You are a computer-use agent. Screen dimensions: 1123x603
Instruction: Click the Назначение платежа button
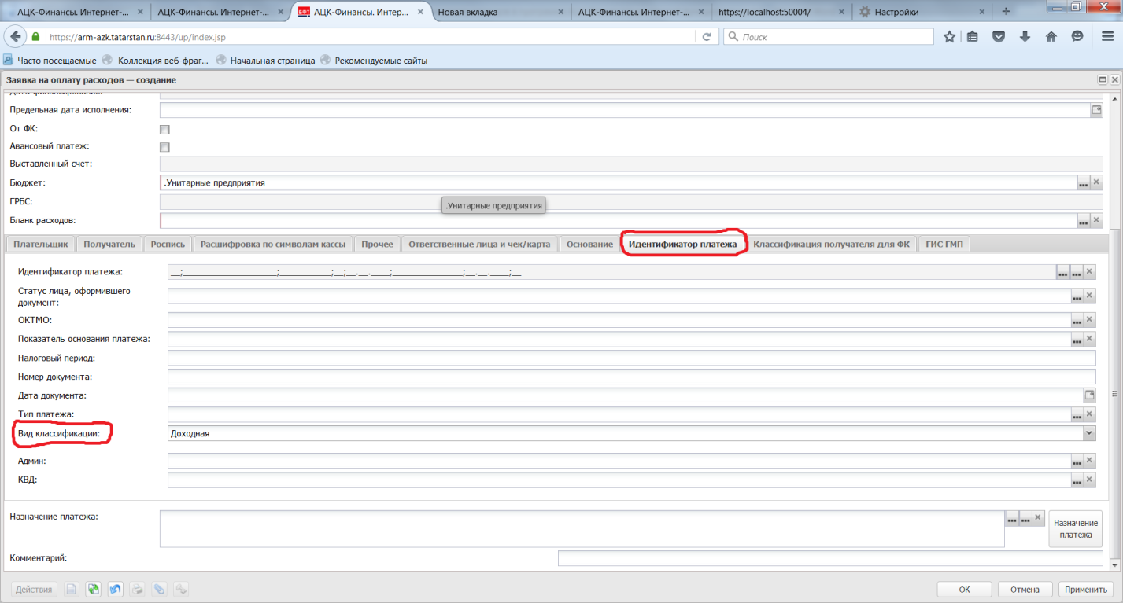(1075, 528)
